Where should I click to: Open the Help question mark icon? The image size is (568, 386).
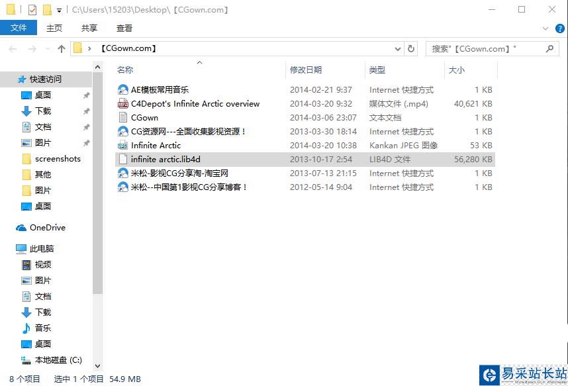click(559, 28)
